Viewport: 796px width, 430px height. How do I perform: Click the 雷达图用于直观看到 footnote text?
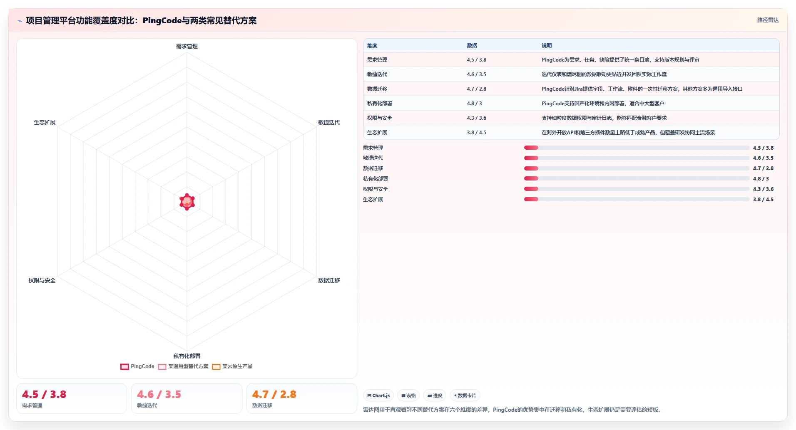click(x=513, y=410)
